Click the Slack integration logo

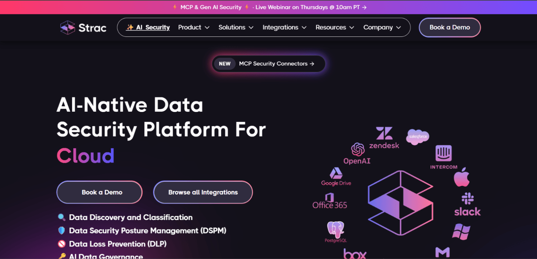(468, 205)
